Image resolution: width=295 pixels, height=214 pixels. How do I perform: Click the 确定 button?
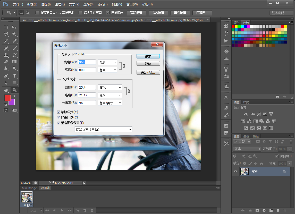[x=148, y=56]
